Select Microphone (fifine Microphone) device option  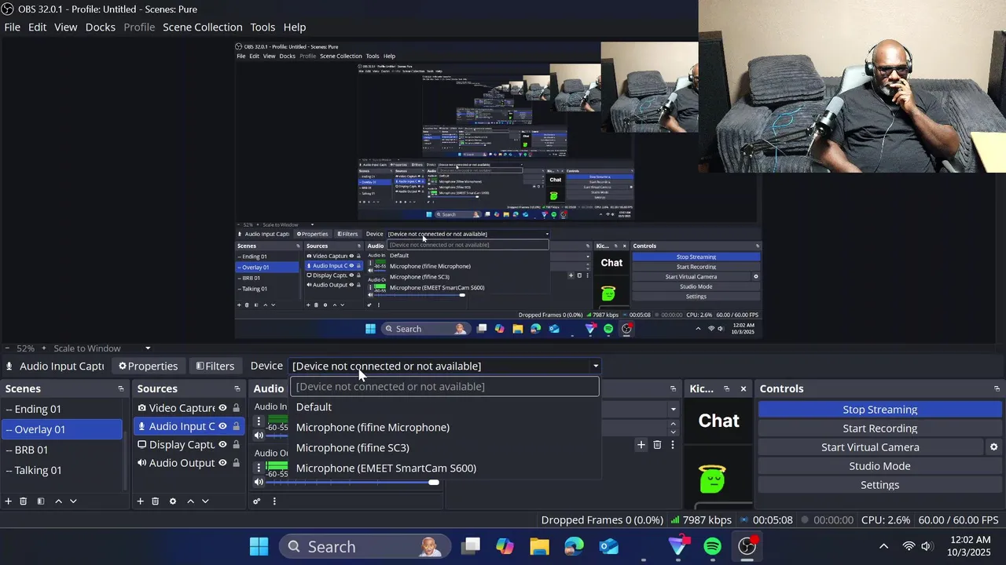(445, 427)
